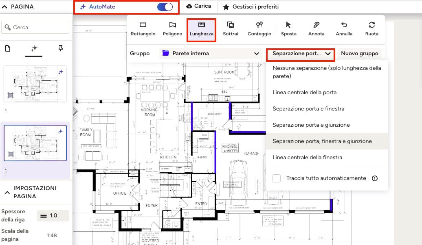Choose Separazione porta e finestra
422x245 pixels.
tap(327, 108)
